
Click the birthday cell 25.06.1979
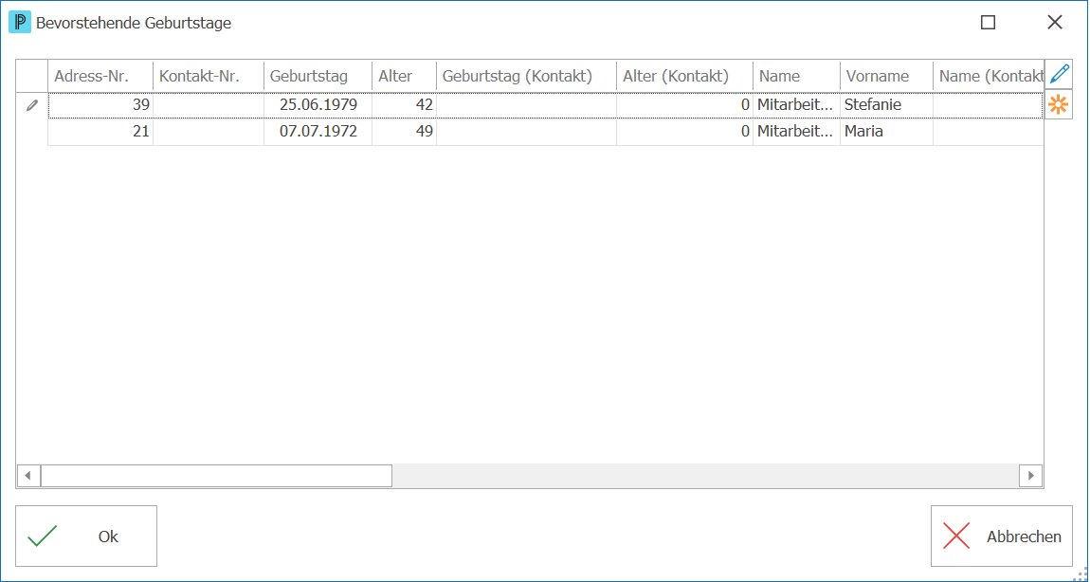[x=318, y=106]
